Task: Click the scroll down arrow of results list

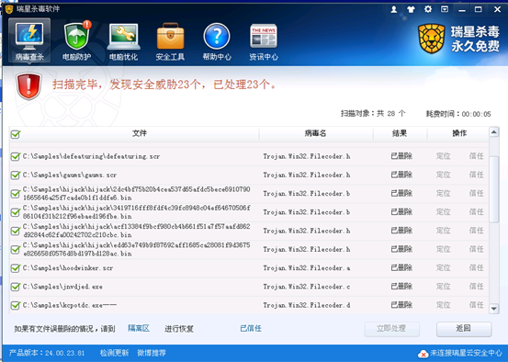Action: click(x=493, y=309)
